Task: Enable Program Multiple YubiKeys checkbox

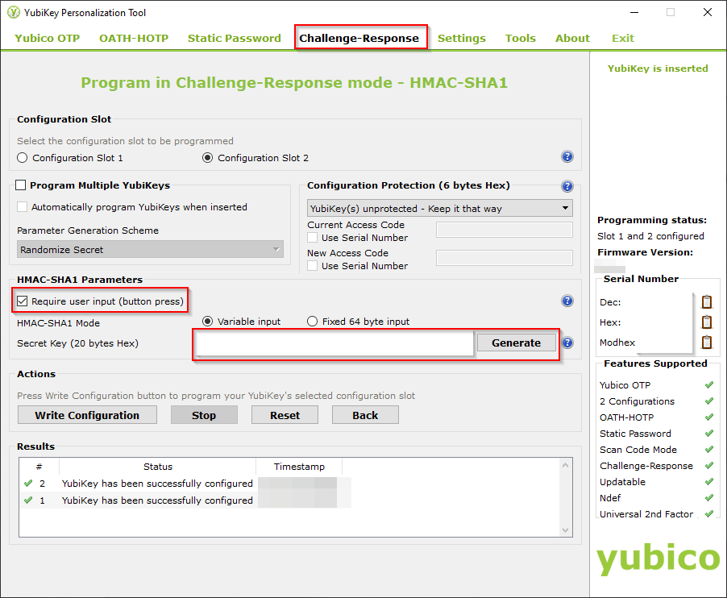Action: [22, 185]
